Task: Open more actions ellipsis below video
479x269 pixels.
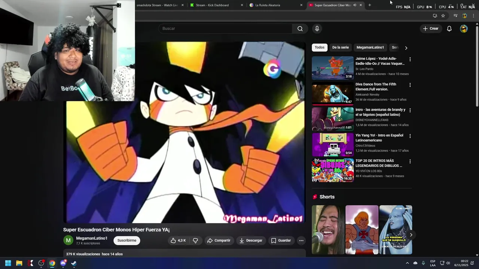Action: 301,241
